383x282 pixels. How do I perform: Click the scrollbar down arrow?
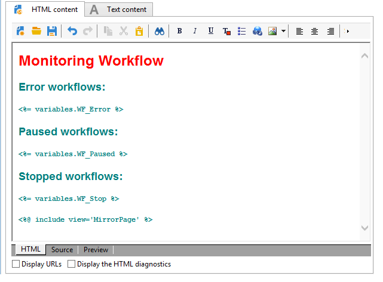click(364, 228)
